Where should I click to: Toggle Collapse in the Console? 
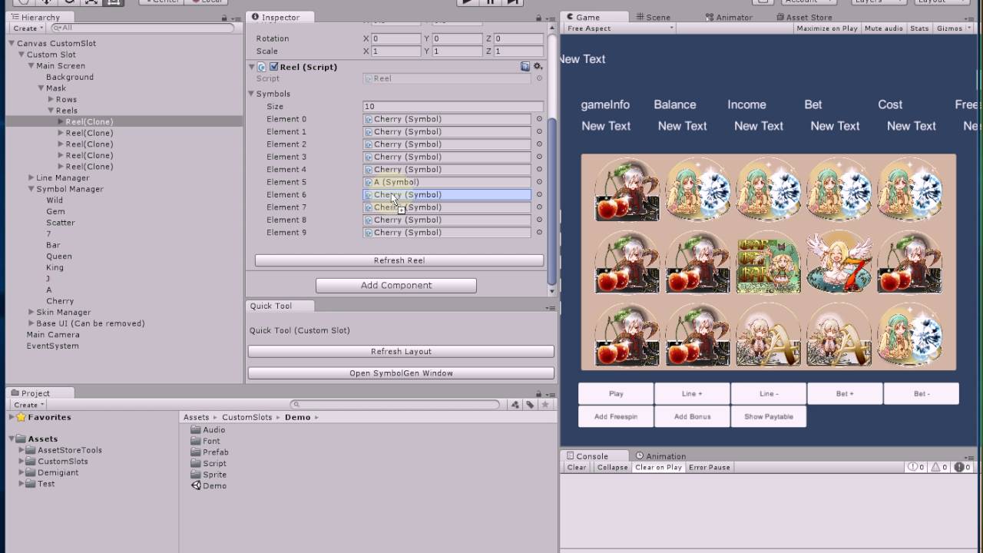(612, 467)
